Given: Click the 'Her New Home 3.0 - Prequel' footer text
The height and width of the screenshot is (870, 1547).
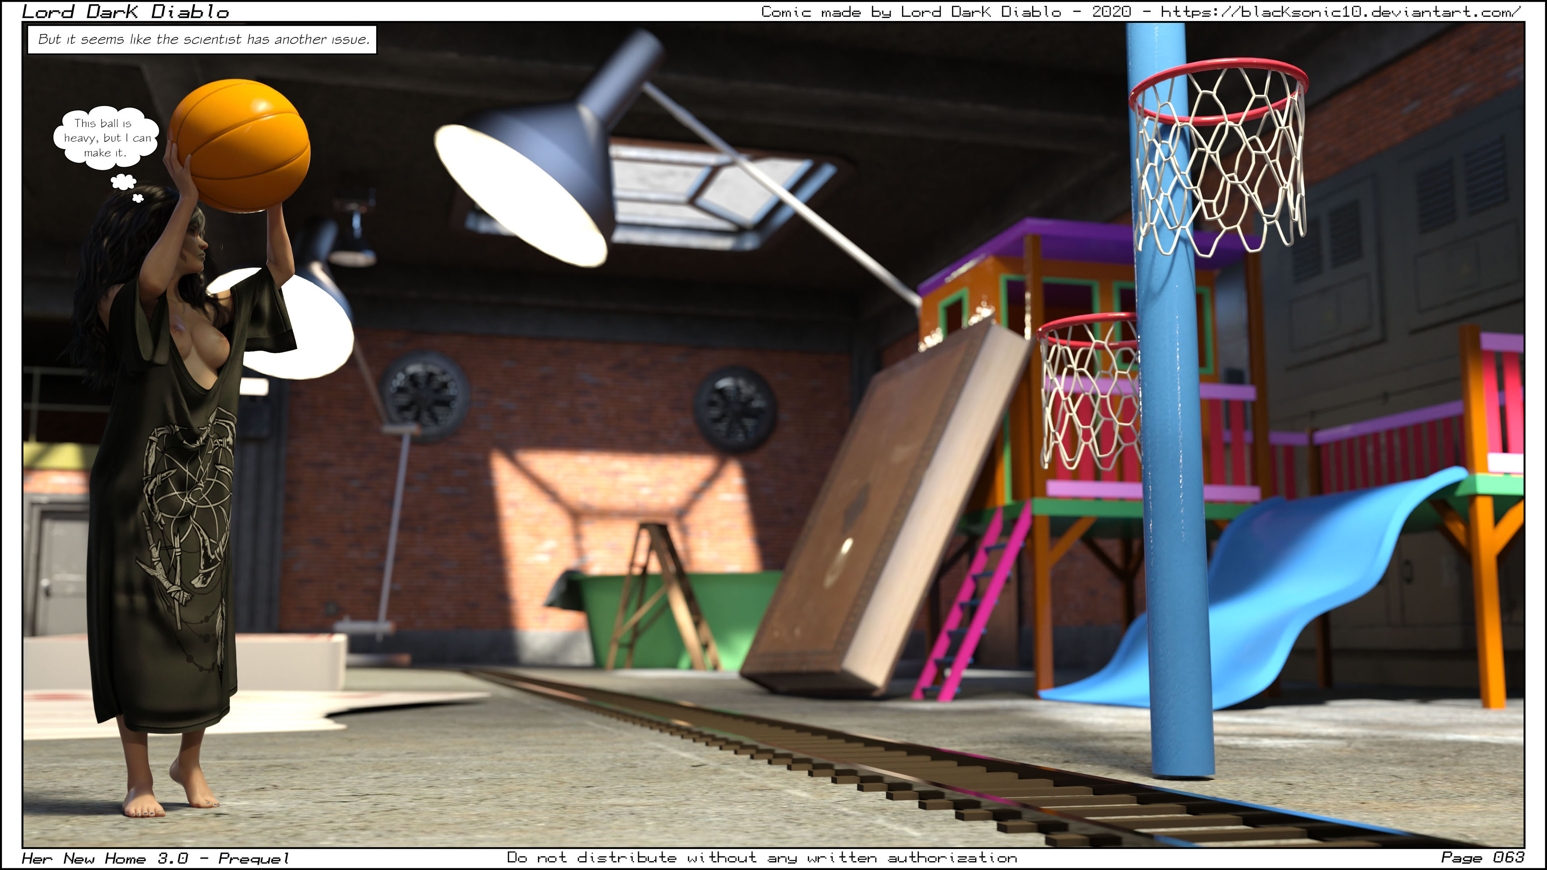Looking at the screenshot, I should click(x=156, y=859).
